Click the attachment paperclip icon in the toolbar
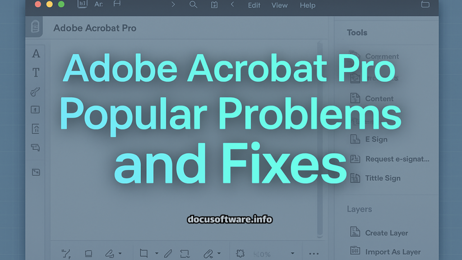462x260 pixels. [209, 253]
